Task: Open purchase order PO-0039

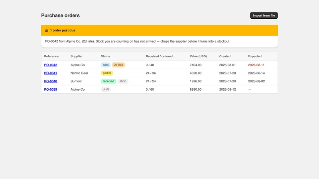Action: [51, 89]
